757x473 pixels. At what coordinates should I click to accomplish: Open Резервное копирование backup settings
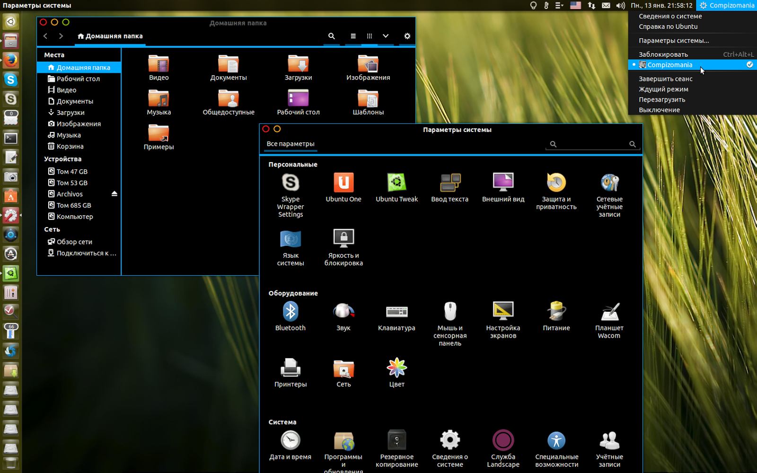click(396, 449)
